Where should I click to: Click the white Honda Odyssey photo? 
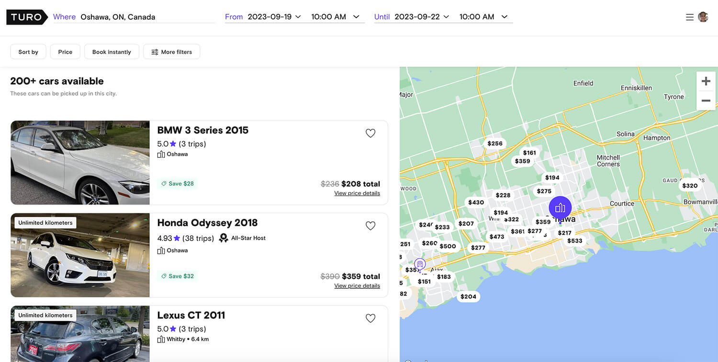[80, 255]
